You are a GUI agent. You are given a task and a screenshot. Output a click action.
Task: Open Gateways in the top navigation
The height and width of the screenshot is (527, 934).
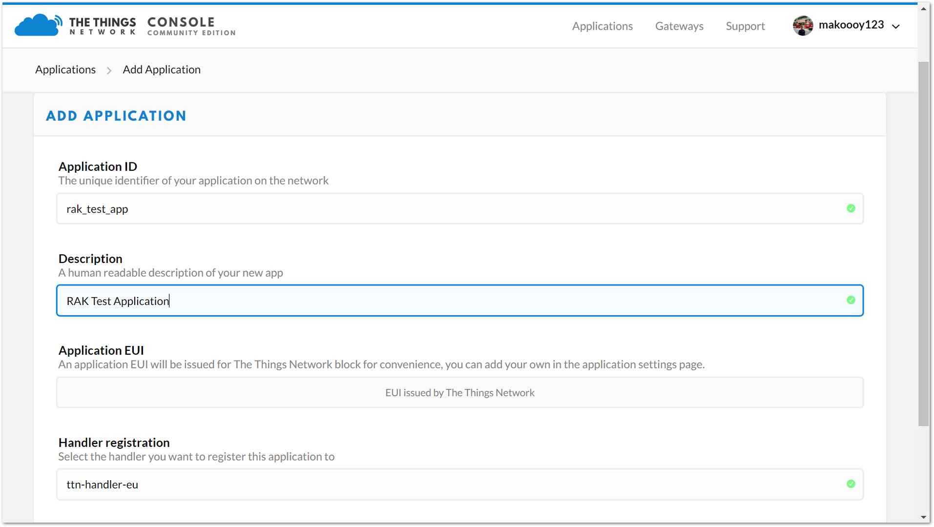point(679,26)
